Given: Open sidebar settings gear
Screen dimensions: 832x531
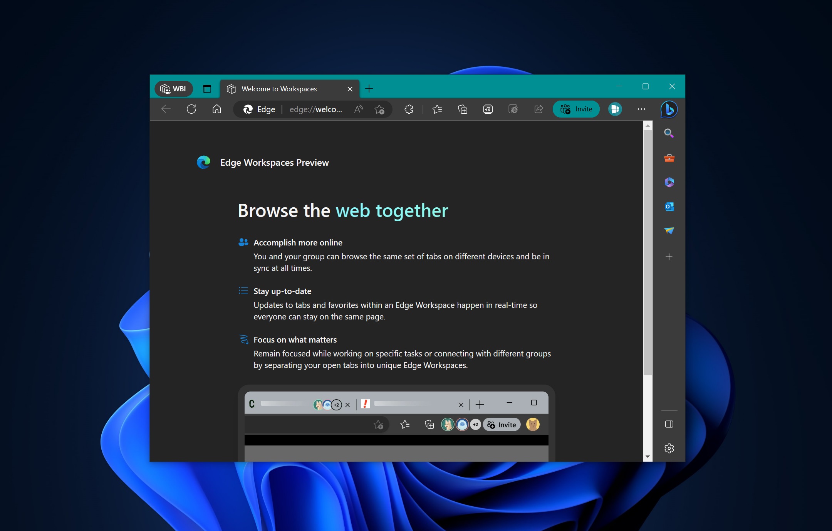Looking at the screenshot, I should click(x=669, y=448).
